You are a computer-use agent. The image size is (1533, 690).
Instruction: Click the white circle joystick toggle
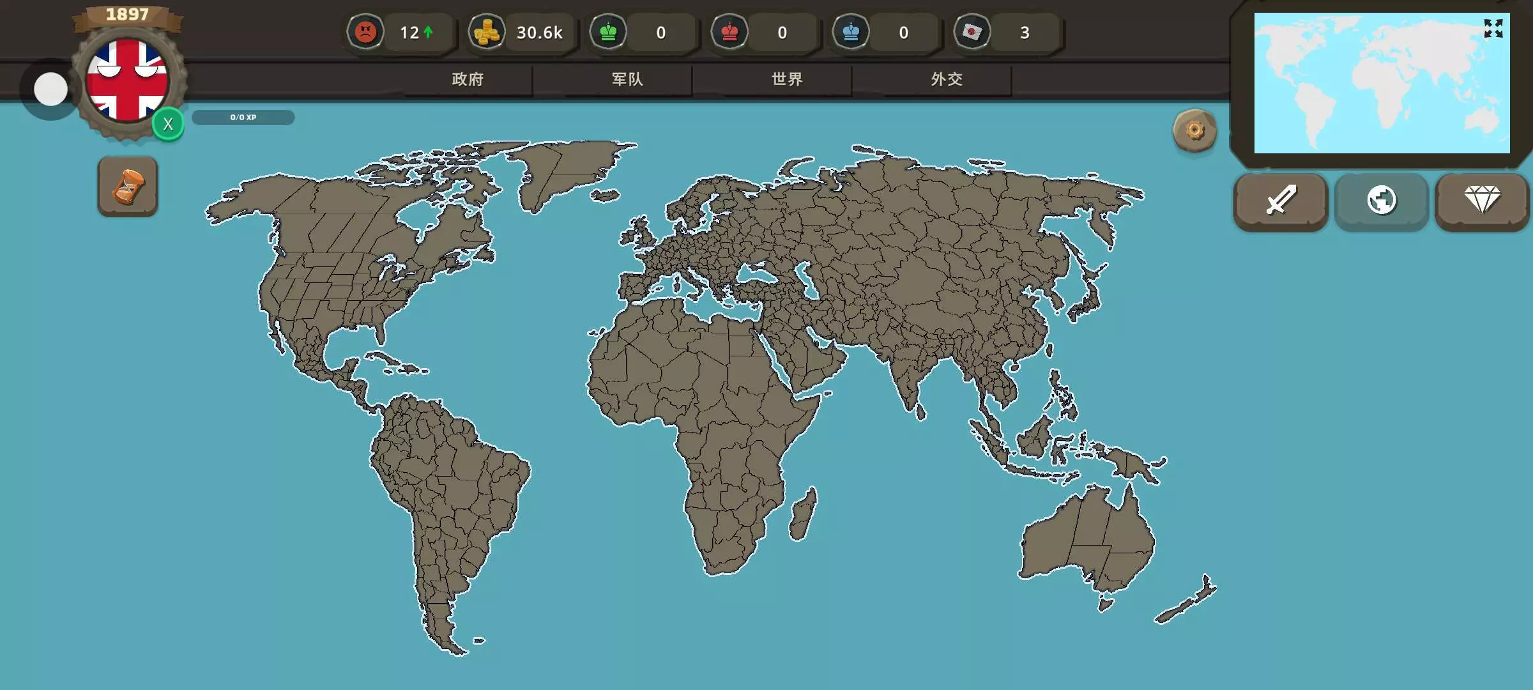(x=50, y=89)
